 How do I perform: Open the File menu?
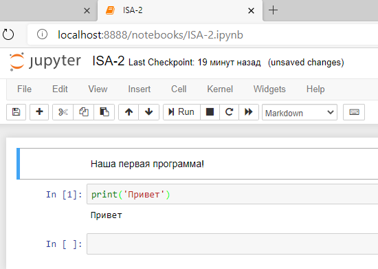tap(24, 89)
